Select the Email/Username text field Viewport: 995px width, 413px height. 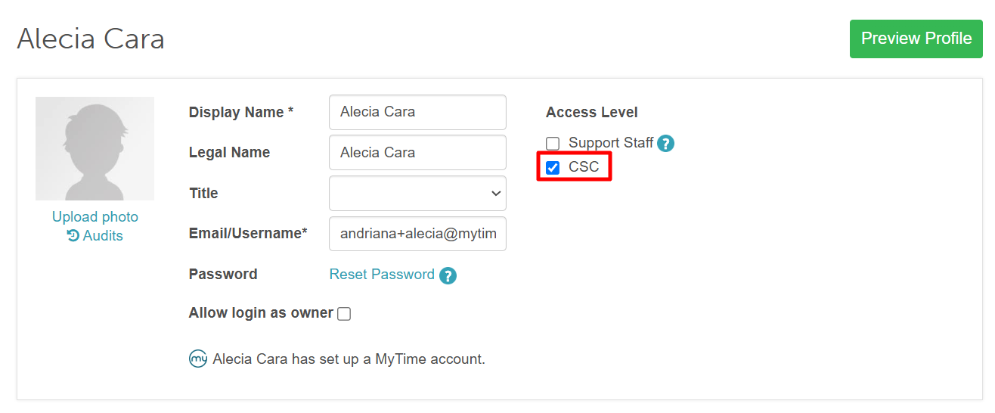(x=417, y=233)
